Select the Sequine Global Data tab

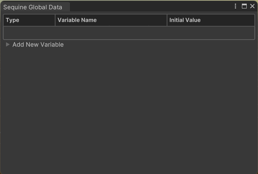pos(35,7)
